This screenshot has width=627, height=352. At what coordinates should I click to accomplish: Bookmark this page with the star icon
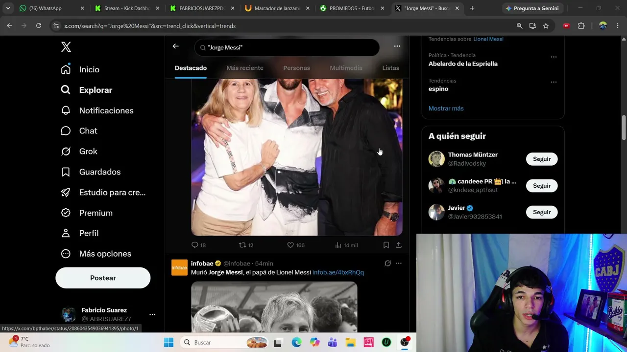546,26
